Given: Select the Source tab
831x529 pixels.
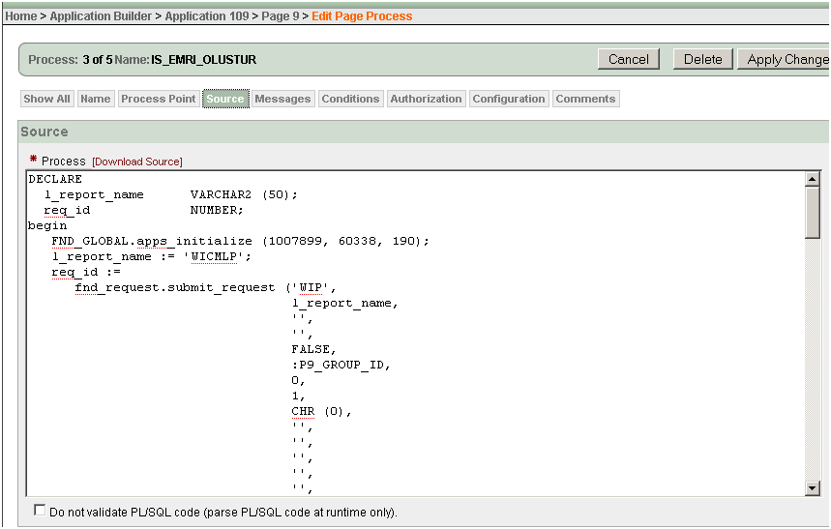Looking at the screenshot, I should click(x=225, y=99).
